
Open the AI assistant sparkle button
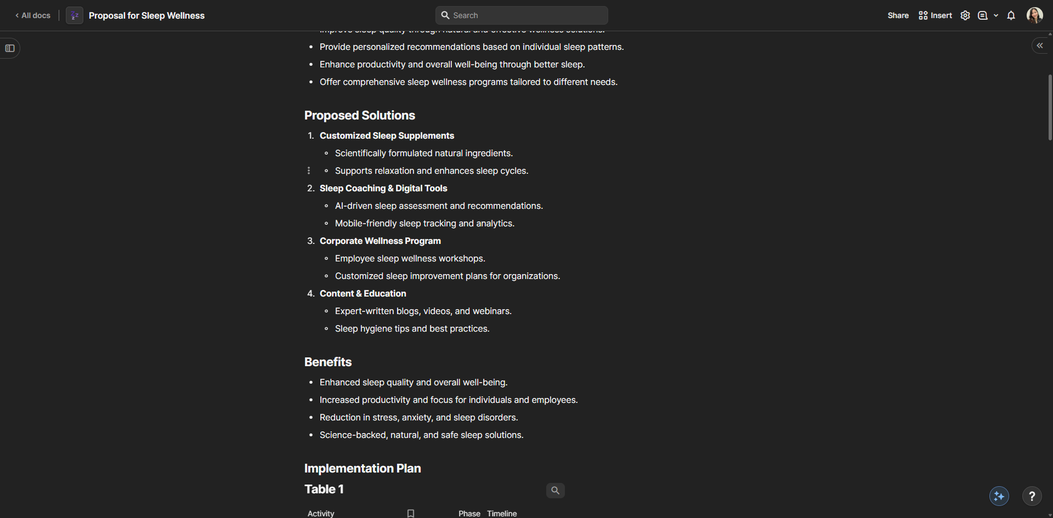click(999, 496)
